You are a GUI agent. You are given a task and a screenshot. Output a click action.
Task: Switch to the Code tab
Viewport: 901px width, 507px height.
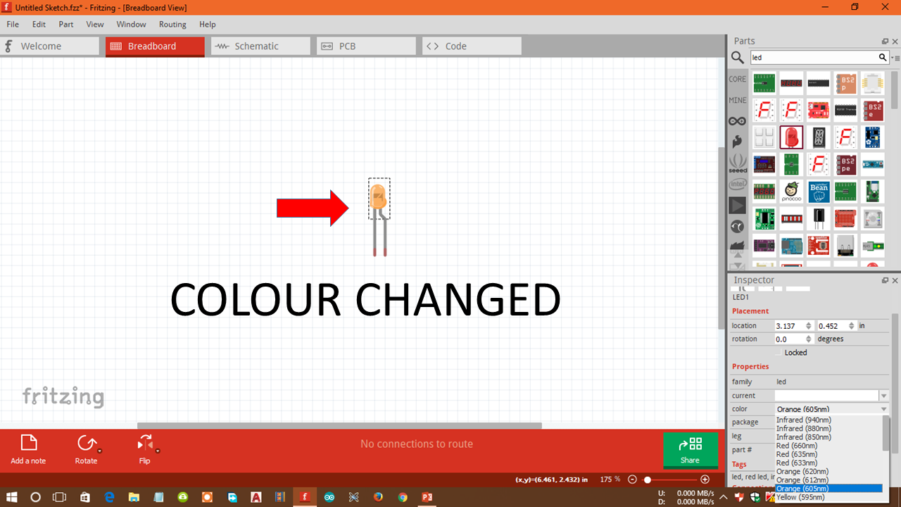[x=472, y=46]
